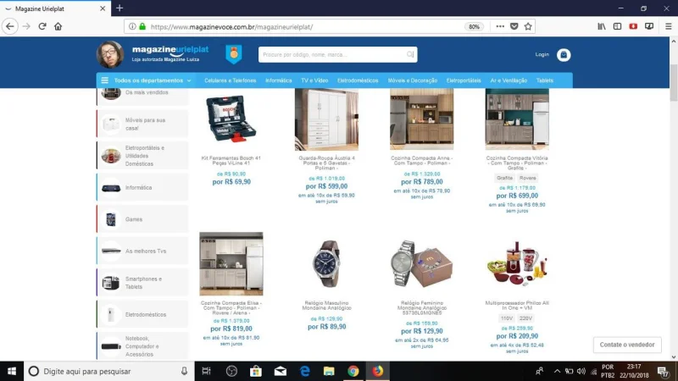This screenshot has height=381, width=678.
Task: Open File Explorer from taskbar
Action: point(329,371)
